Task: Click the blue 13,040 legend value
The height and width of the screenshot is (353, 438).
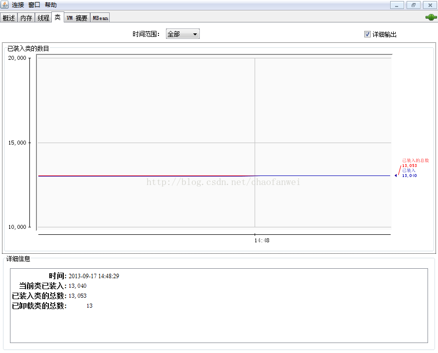Action: tap(409, 176)
